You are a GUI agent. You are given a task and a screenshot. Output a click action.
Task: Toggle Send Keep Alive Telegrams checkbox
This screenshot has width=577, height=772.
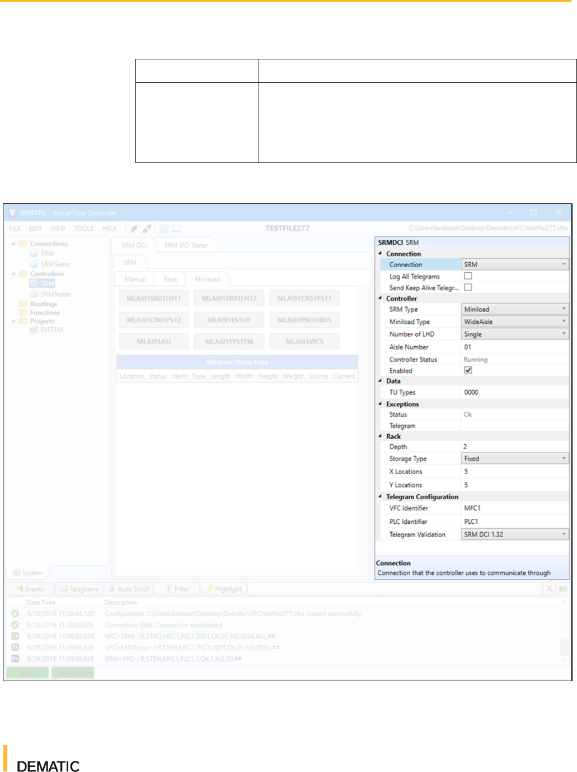coord(468,287)
